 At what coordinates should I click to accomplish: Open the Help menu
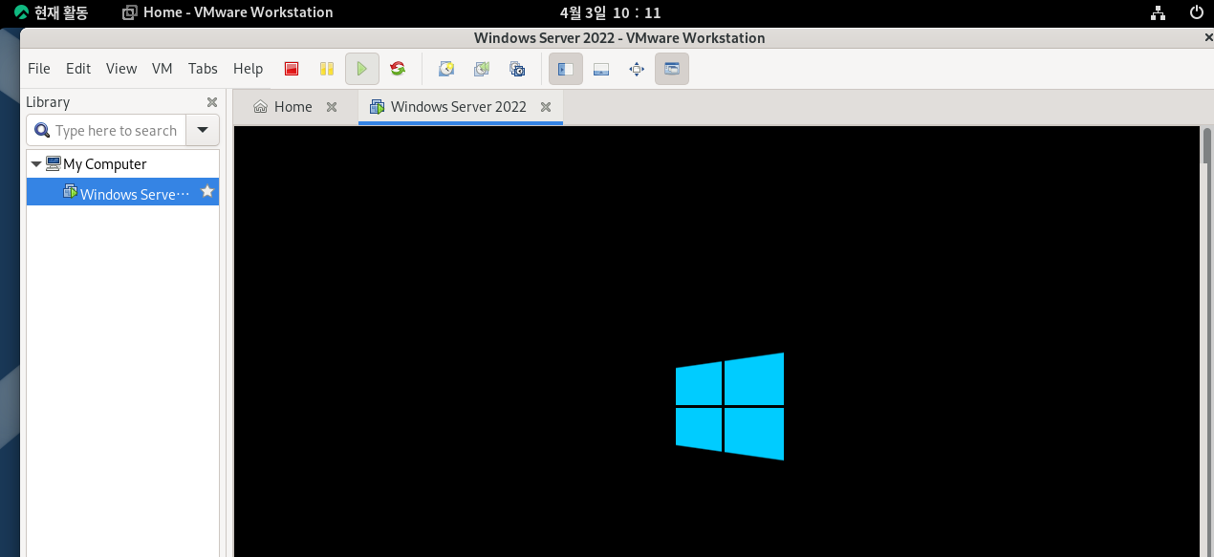pos(248,69)
